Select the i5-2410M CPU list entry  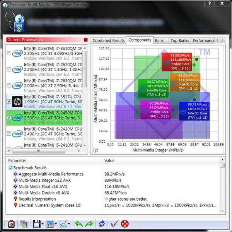pos(44,145)
